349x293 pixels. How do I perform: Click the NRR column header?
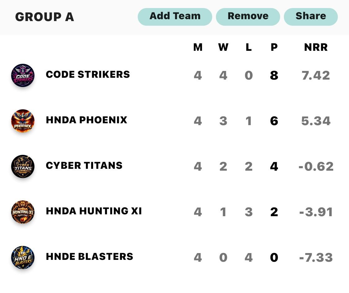316,47
